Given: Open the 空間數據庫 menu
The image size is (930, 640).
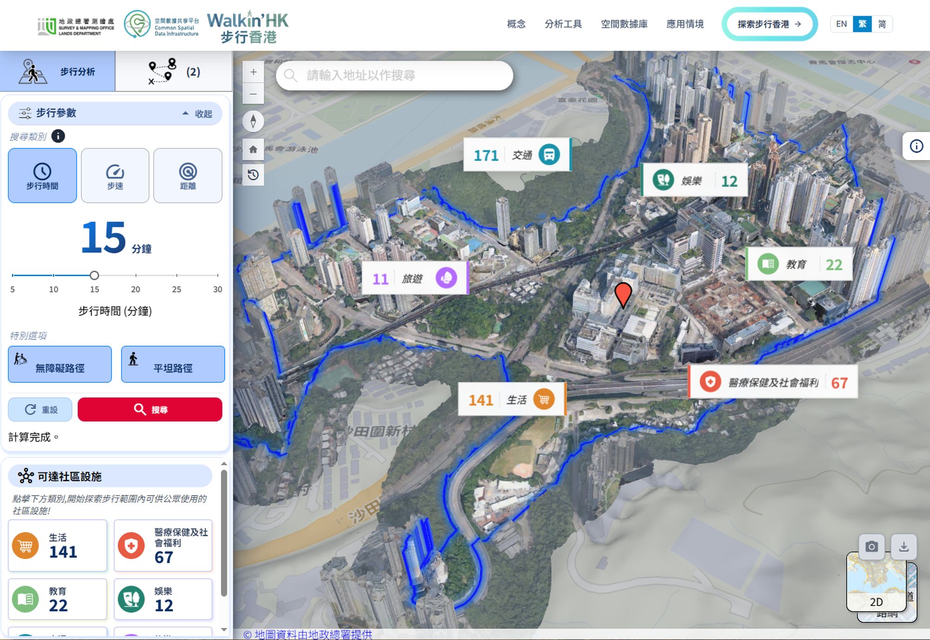Looking at the screenshot, I should click(624, 24).
